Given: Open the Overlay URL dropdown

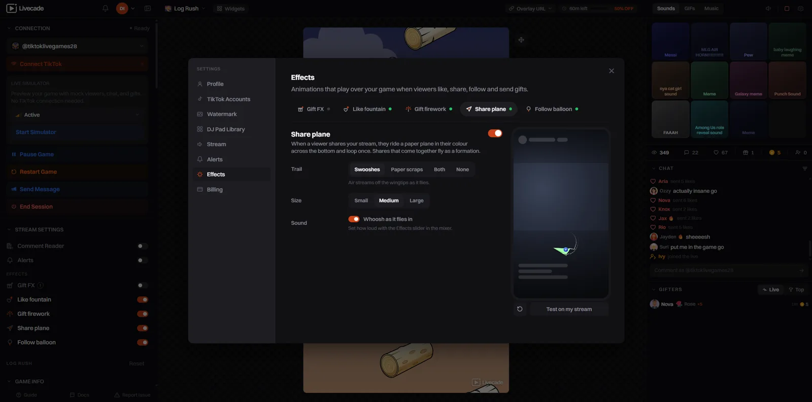Looking at the screenshot, I should [530, 8].
